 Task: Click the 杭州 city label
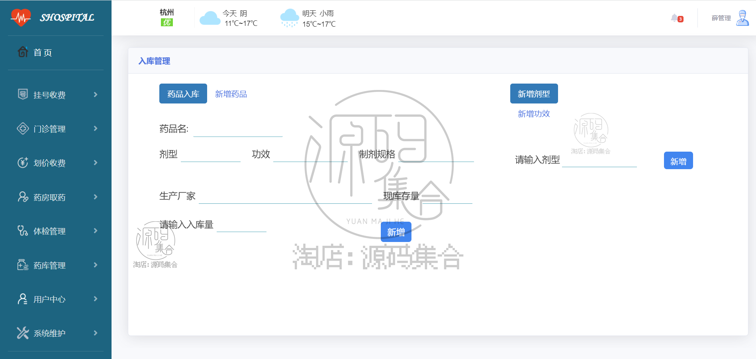167,12
